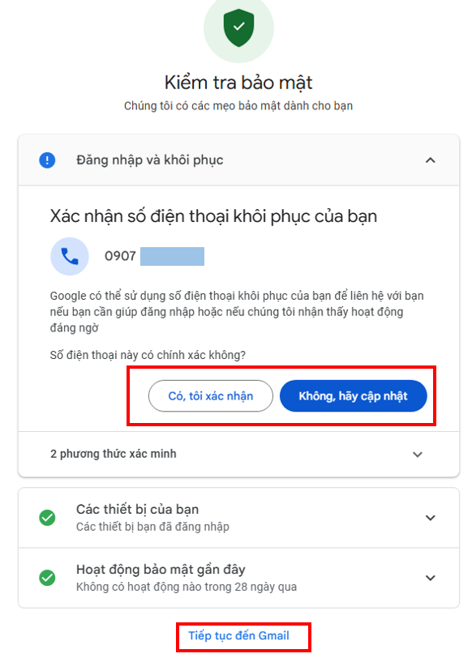
Task: Expand Các thiết bị của bạn chevron
Action: (430, 518)
